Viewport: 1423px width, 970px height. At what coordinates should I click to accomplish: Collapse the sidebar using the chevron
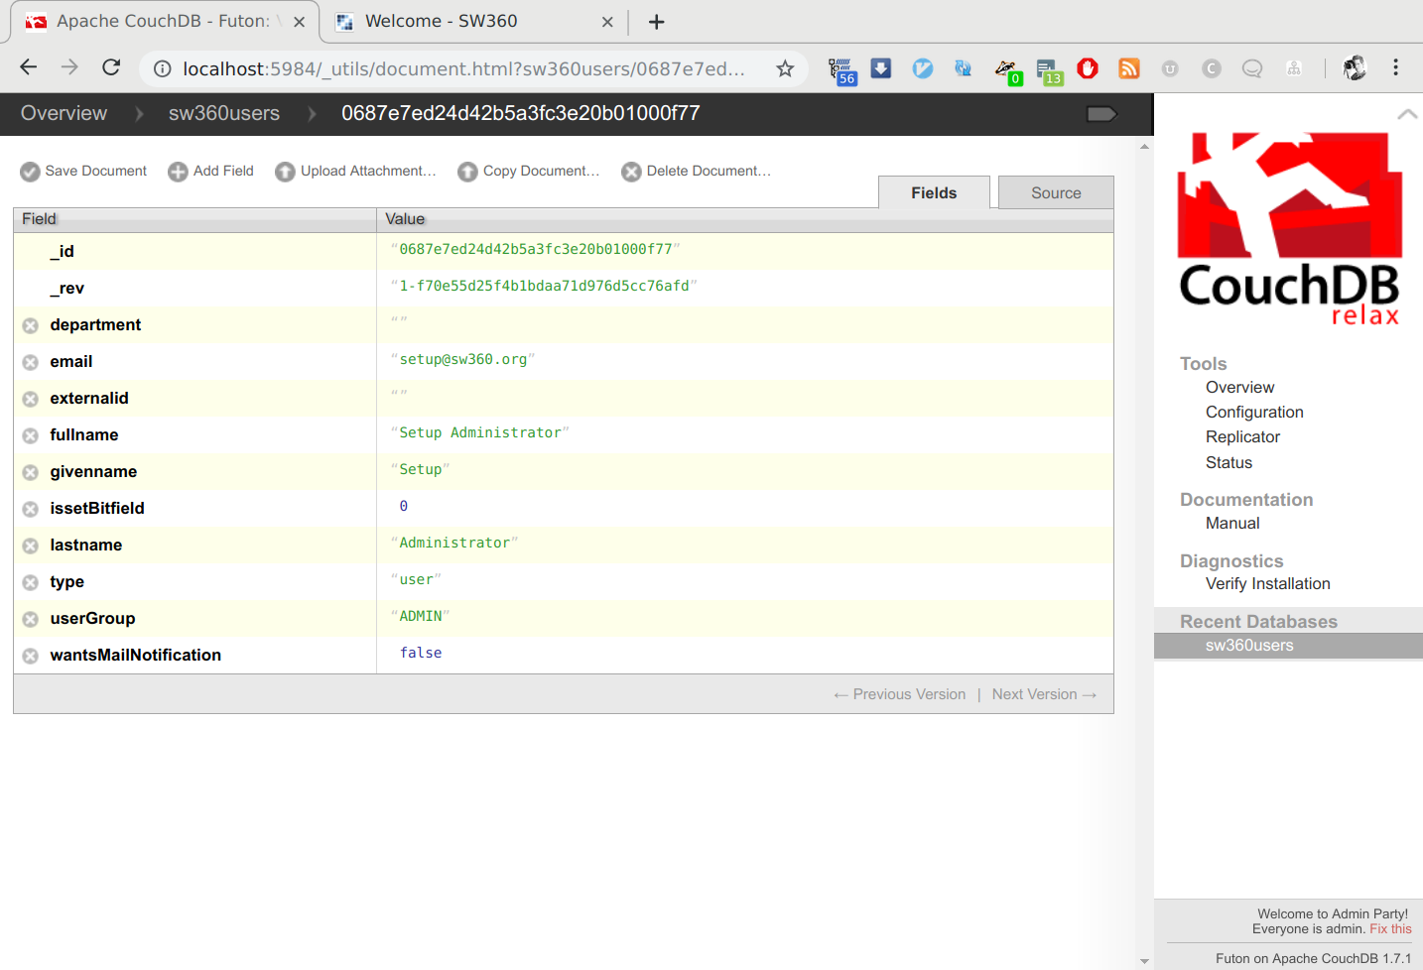1407,114
